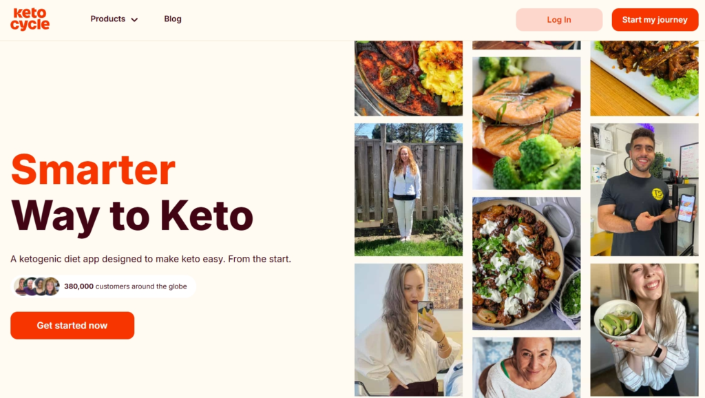Open the mirror selfie woman photo

pos(408,330)
